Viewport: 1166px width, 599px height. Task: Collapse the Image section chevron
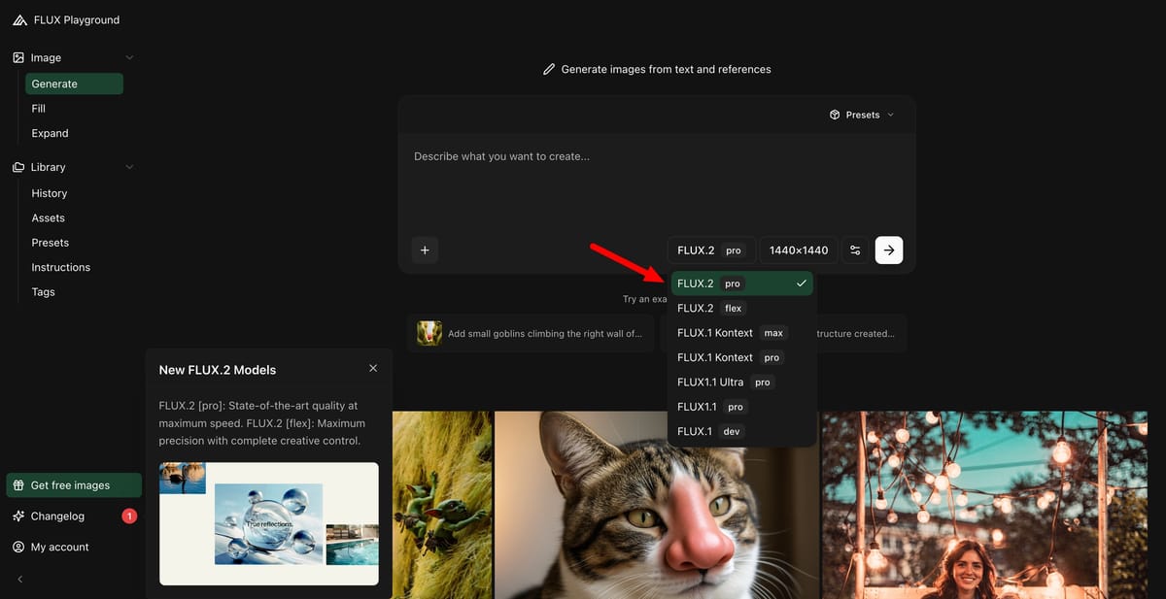click(x=129, y=57)
